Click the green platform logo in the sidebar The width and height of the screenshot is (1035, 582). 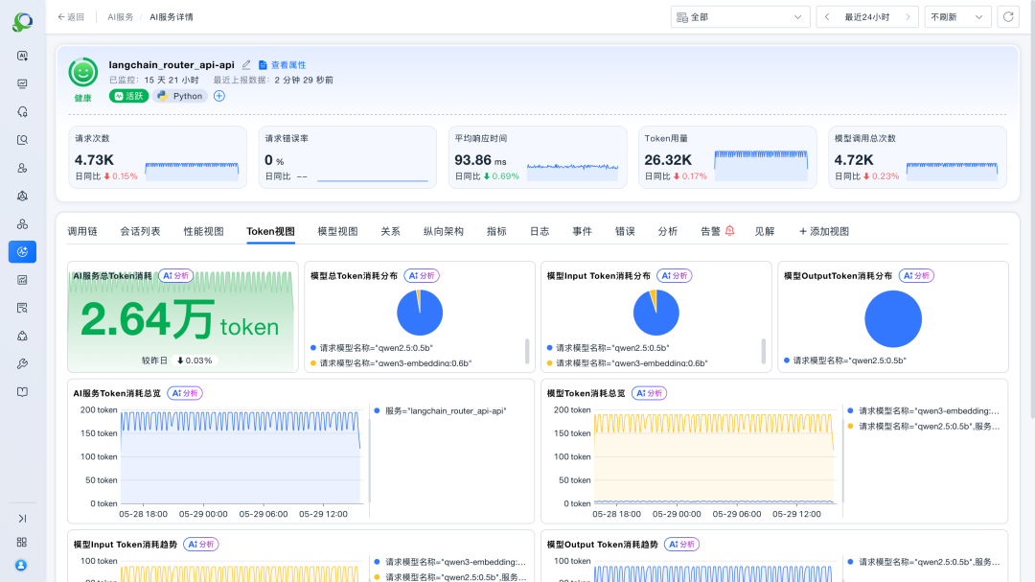[x=22, y=22]
